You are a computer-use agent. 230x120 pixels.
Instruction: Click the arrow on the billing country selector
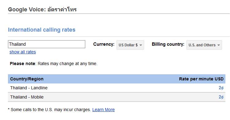point(219,45)
